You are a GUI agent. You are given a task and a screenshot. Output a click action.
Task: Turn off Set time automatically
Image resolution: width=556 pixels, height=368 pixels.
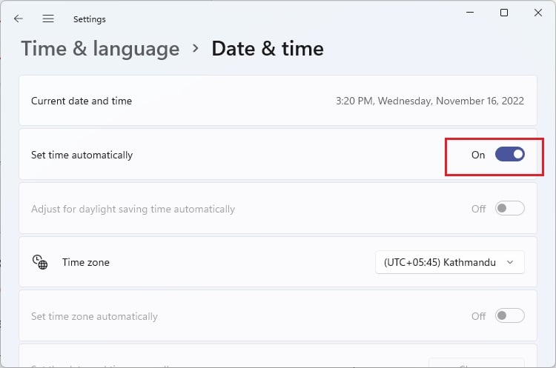tap(510, 155)
